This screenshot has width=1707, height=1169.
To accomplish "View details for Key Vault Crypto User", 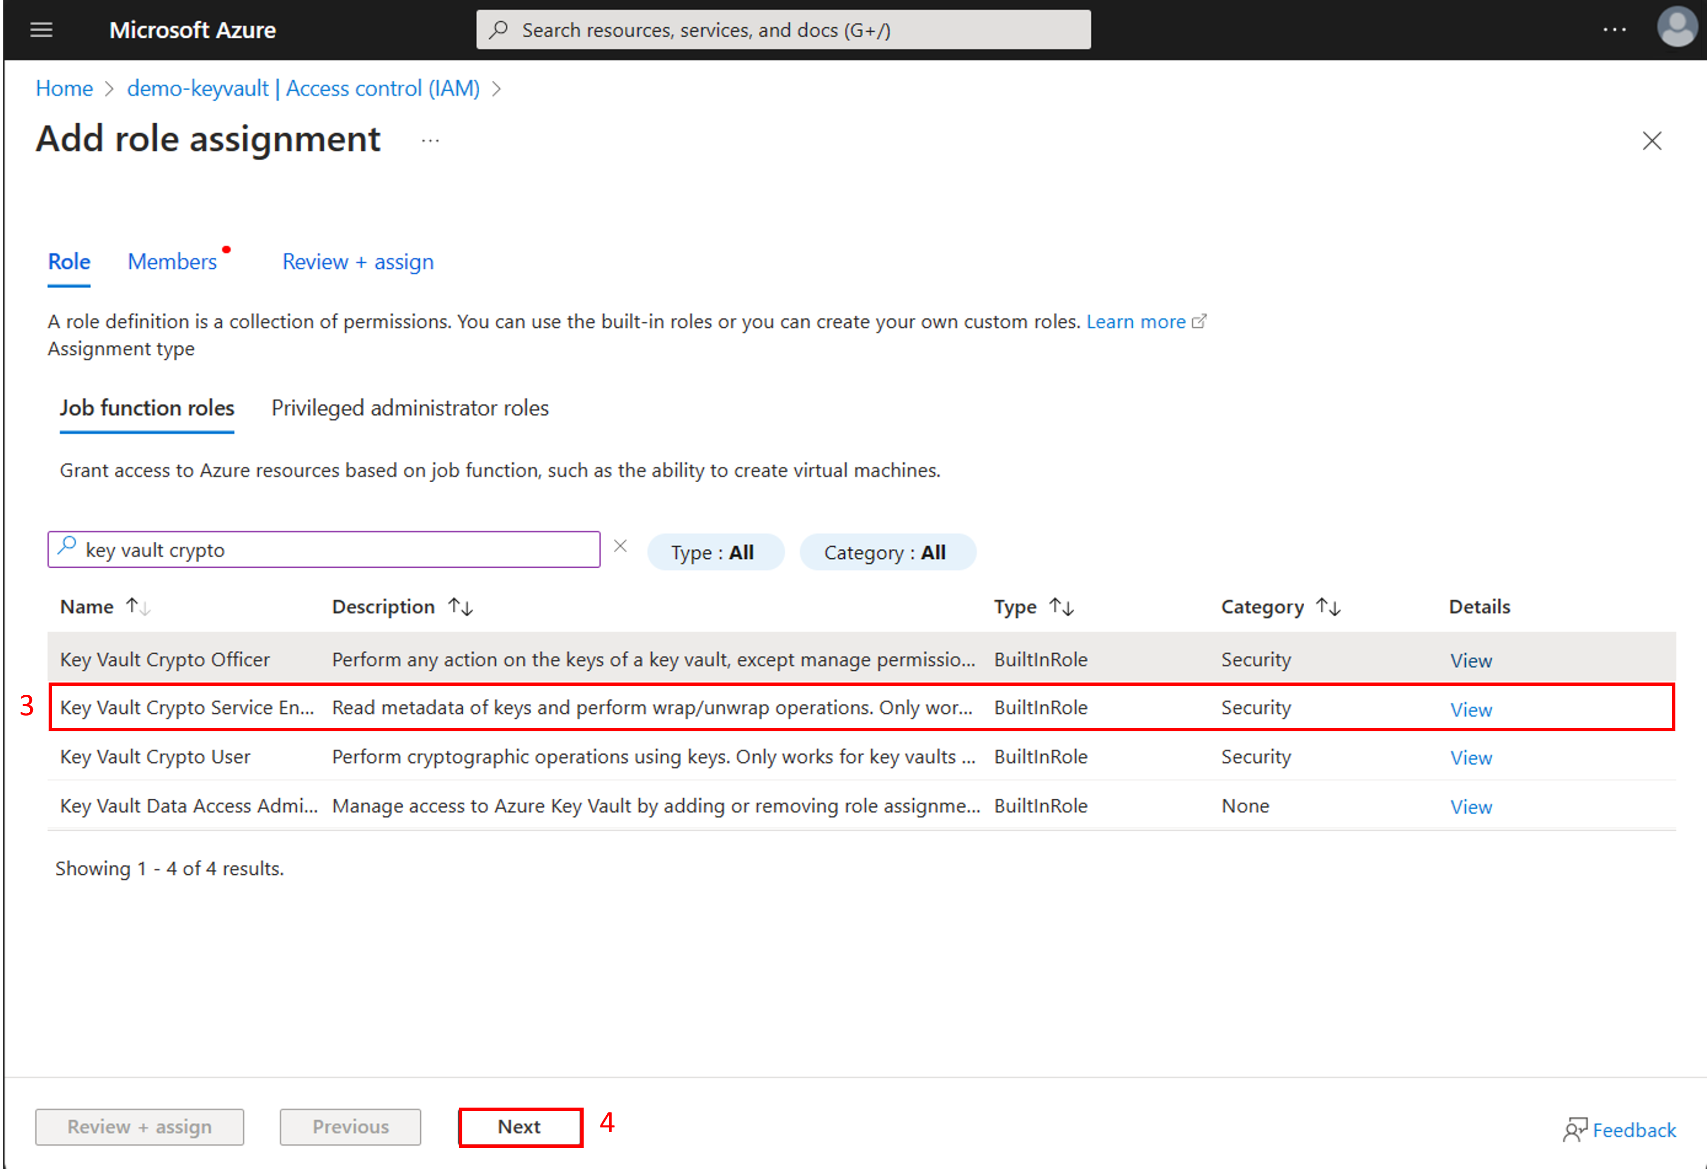I will [1470, 758].
